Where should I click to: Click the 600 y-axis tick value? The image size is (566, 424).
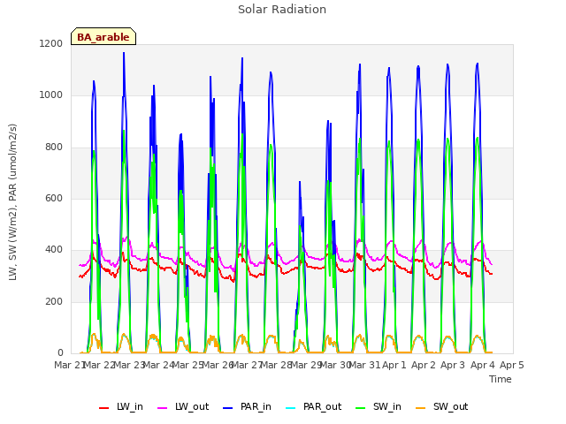(54, 198)
